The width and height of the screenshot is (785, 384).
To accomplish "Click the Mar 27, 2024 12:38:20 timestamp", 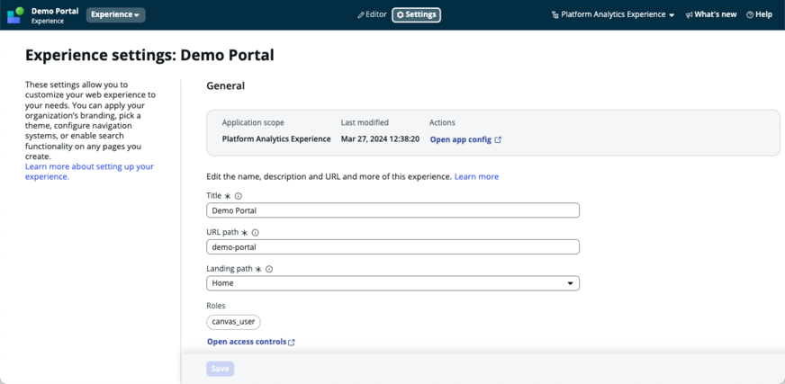I will (380, 139).
